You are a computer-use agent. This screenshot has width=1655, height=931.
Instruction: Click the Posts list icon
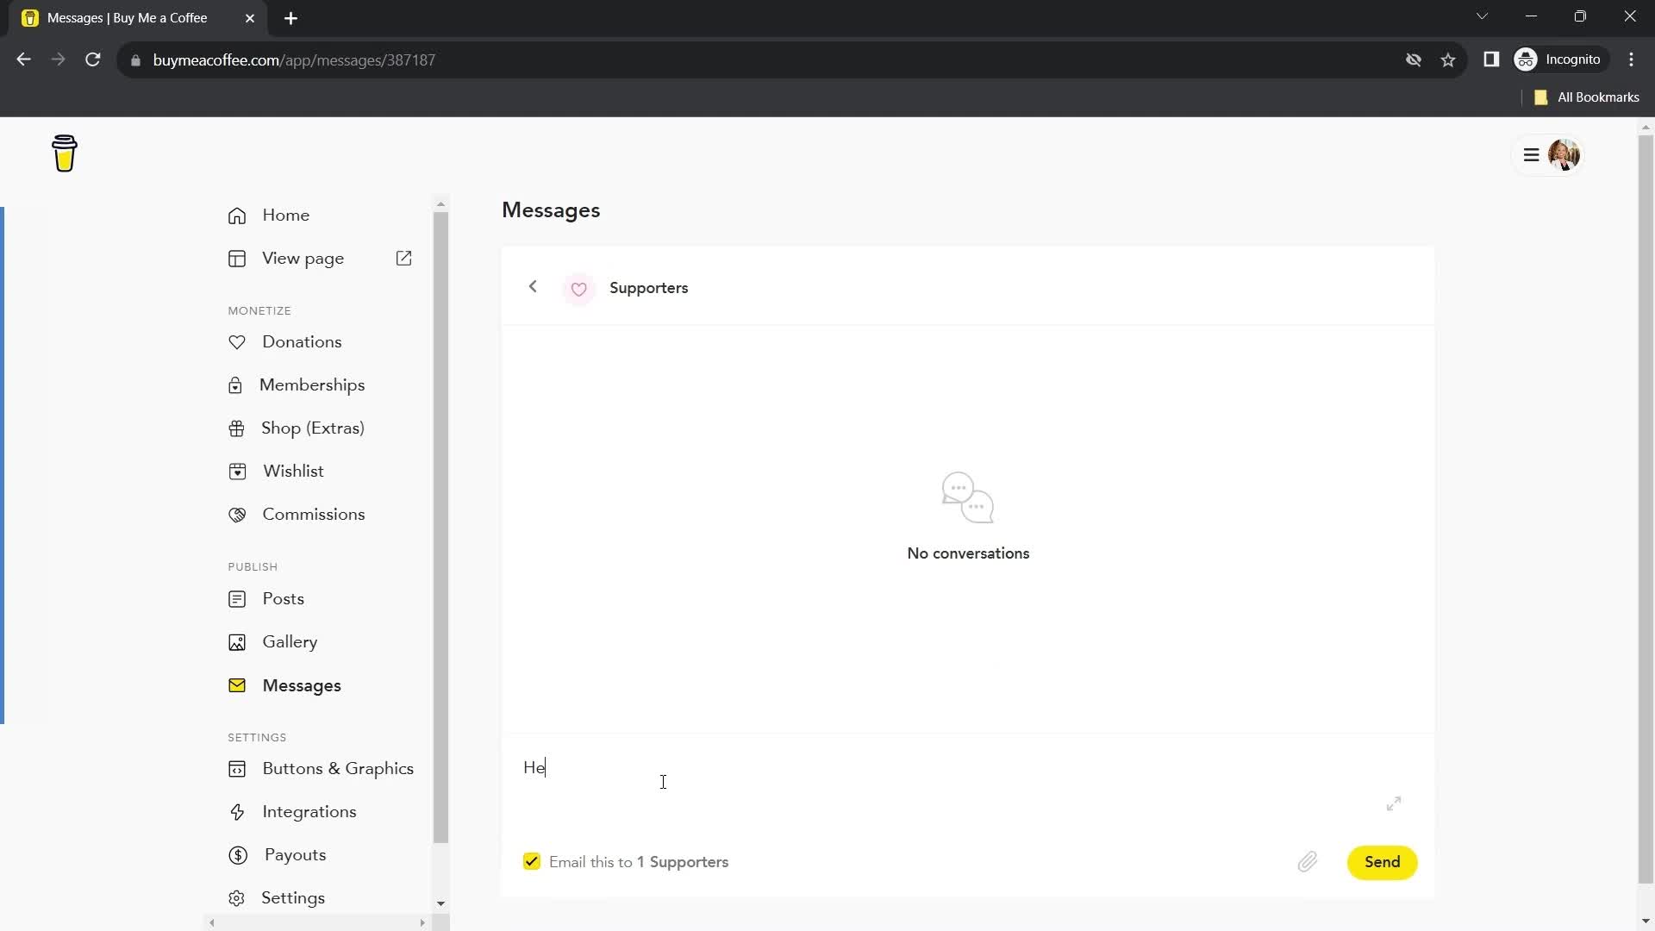[236, 598]
